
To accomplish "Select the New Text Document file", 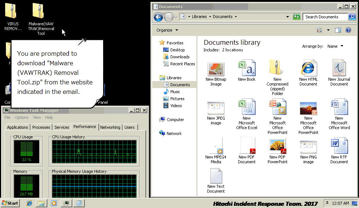I will pyautogui.click(x=216, y=181).
